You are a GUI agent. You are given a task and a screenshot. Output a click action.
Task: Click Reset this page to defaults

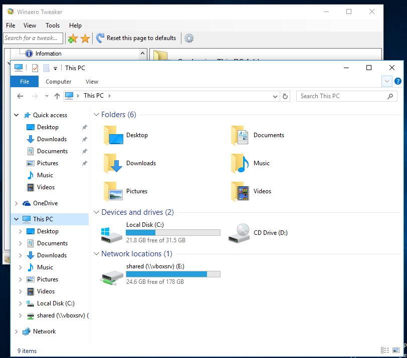142,38
